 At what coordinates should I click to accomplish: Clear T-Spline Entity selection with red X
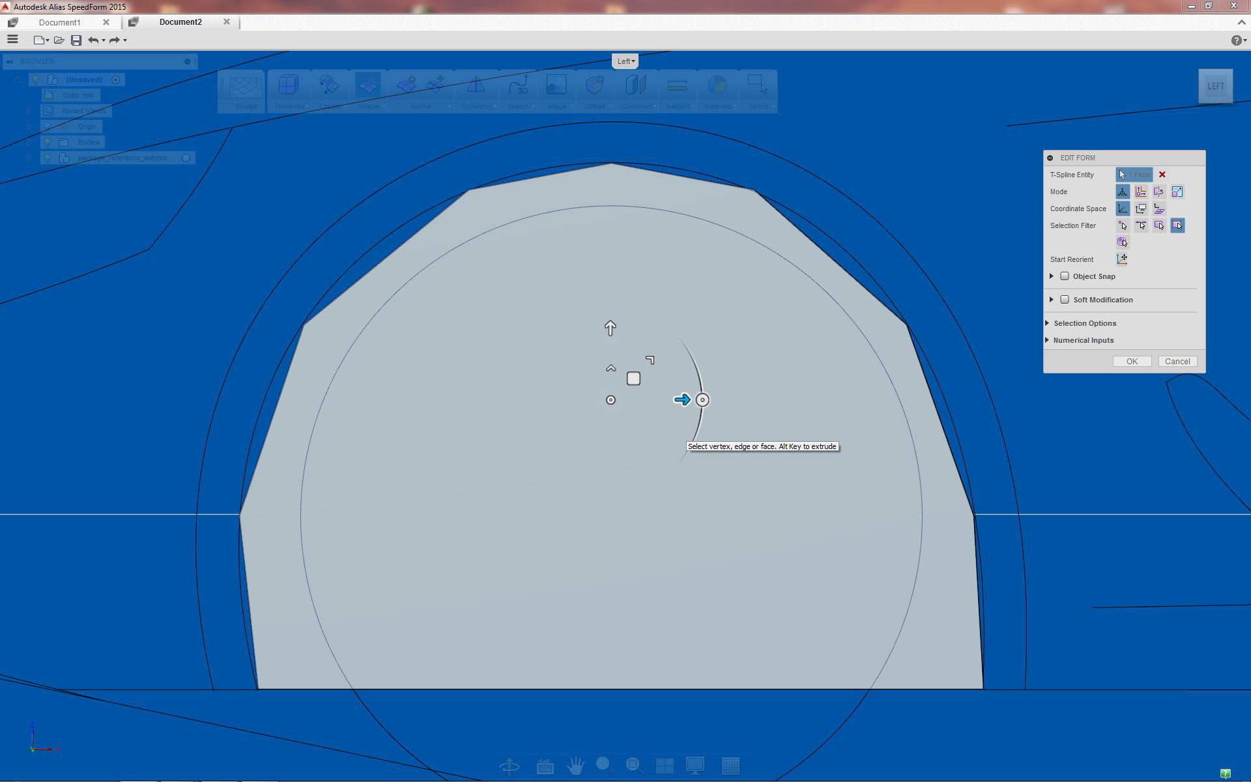(x=1162, y=175)
